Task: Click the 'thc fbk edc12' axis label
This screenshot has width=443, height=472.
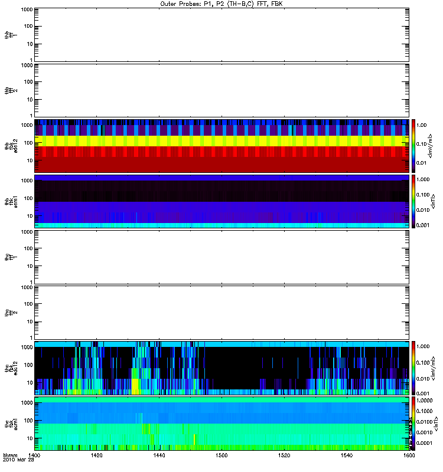Action: [11, 368]
